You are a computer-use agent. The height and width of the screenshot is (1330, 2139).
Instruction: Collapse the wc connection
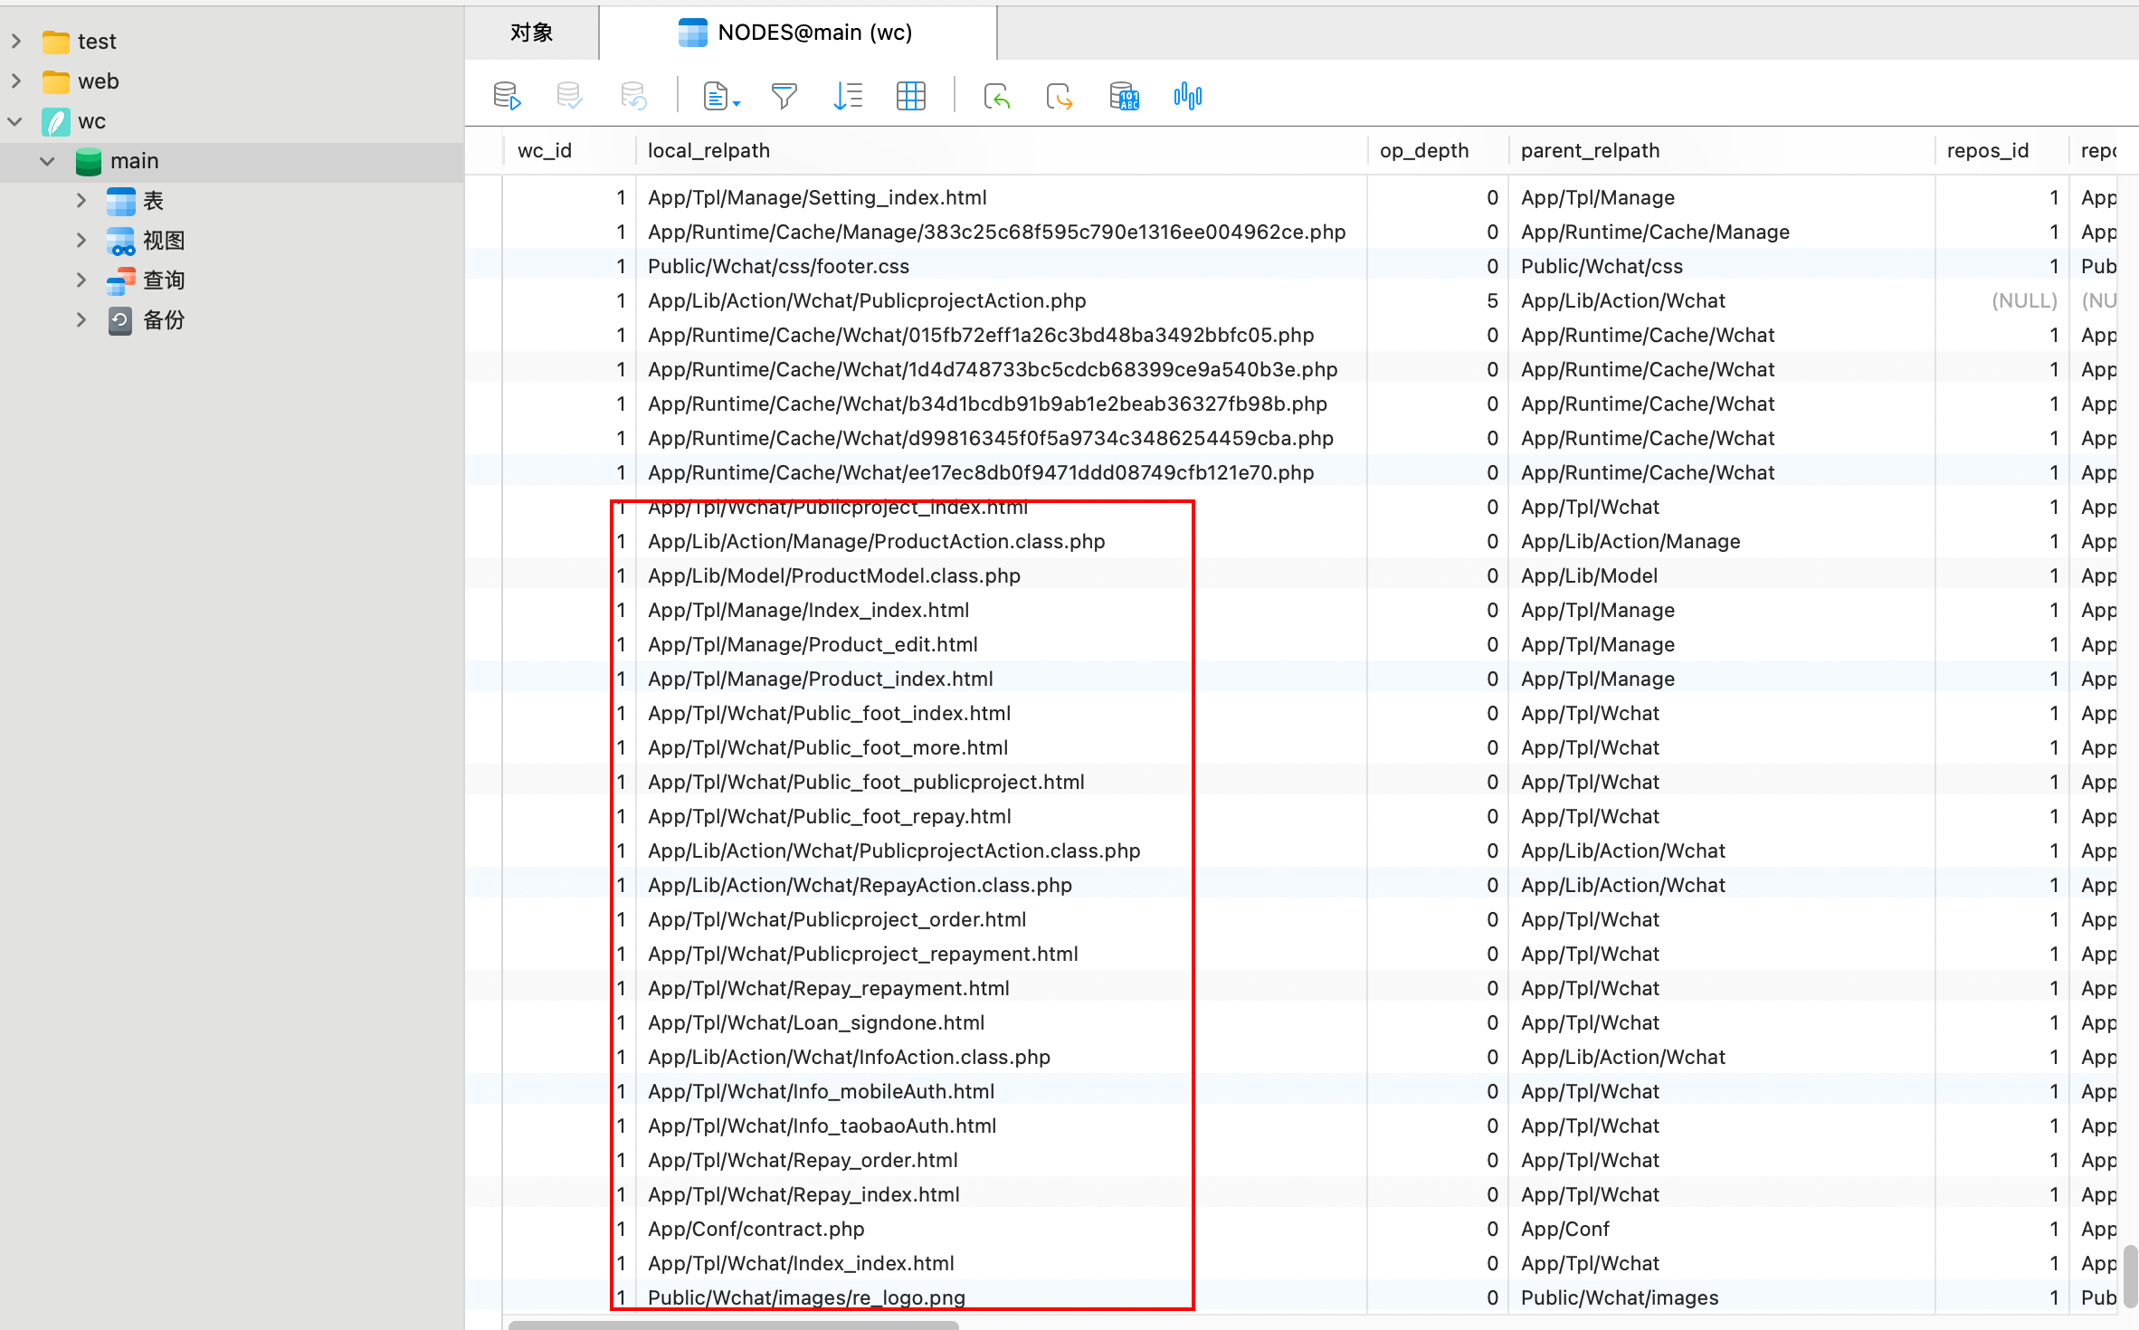16,121
